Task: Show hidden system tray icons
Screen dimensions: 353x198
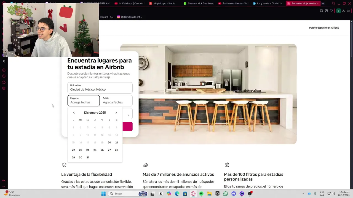Action: coord(303,194)
